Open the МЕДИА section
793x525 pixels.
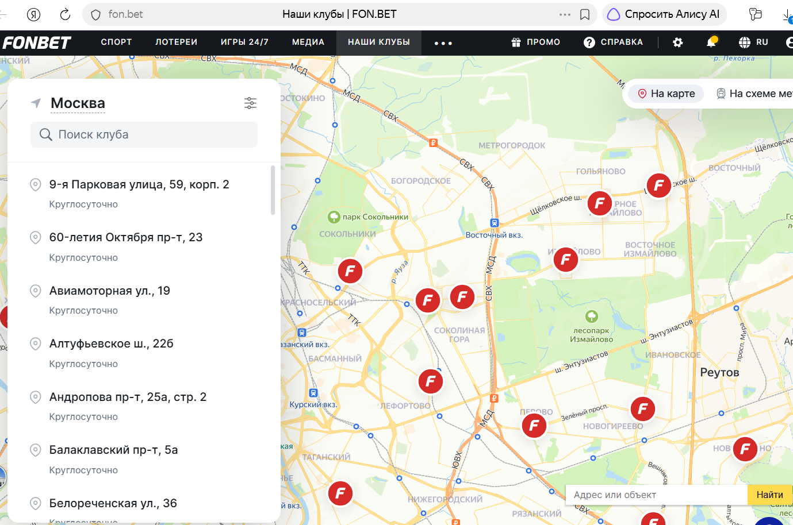(x=308, y=43)
